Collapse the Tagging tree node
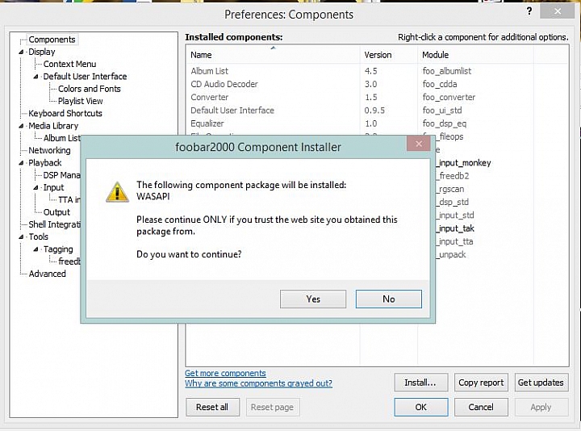The image size is (581, 431). [36, 249]
